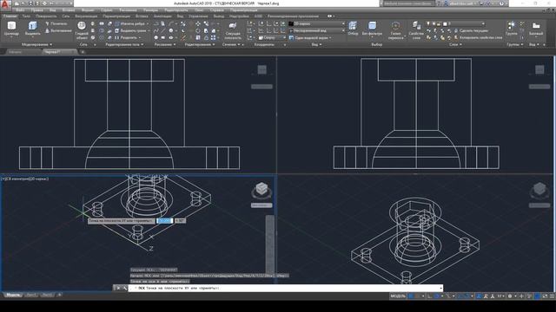Toggle polar tracking in the status bar
The width and height of the screenshot is (556, 312).
(437, 296)
